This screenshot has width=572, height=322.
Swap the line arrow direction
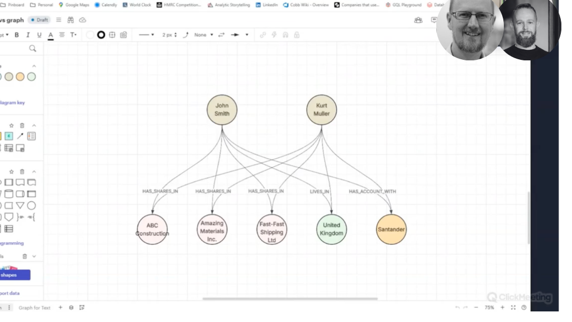tap(221, 35)
